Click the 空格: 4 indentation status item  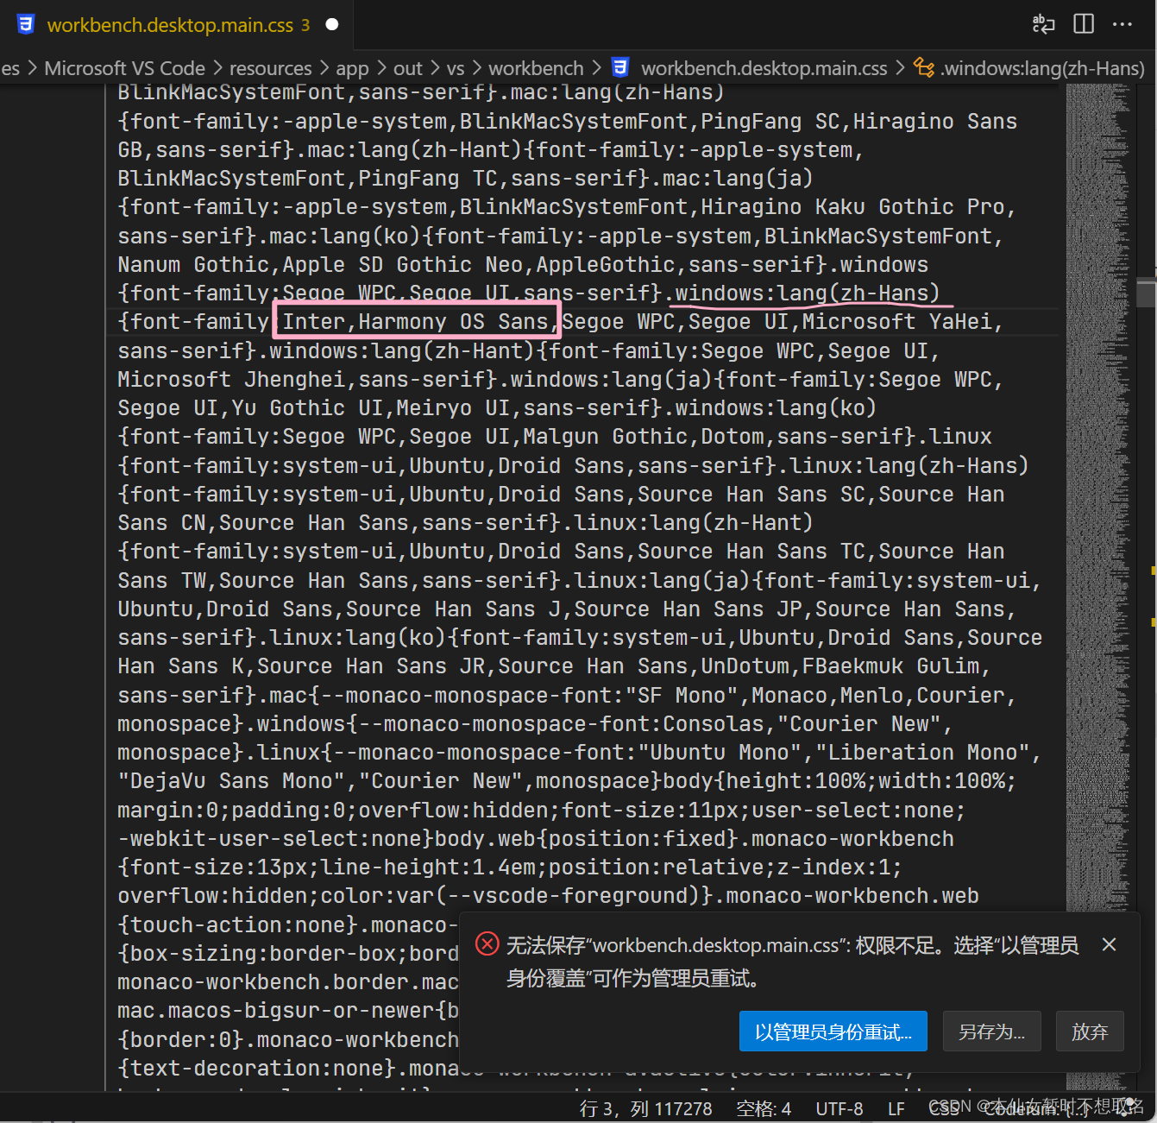(764, 1108)
